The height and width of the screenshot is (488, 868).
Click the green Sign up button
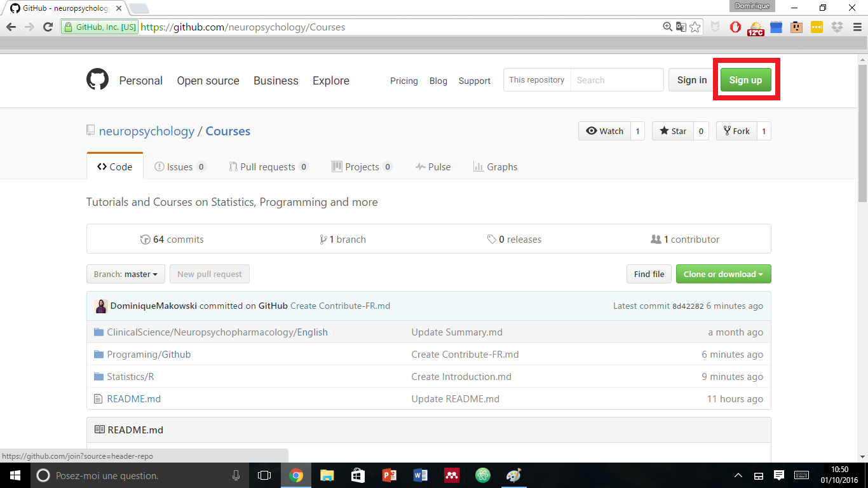(745, 80)
